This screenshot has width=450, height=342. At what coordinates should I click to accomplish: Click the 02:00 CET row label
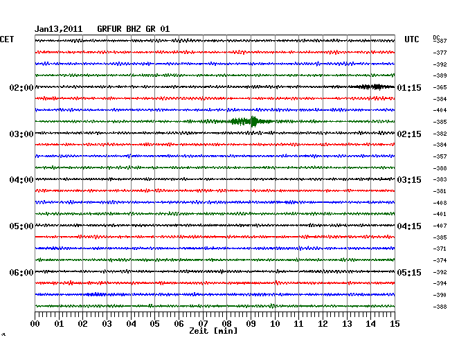pos(21,87)
